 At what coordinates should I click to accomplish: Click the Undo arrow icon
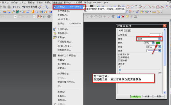[14, 7]
